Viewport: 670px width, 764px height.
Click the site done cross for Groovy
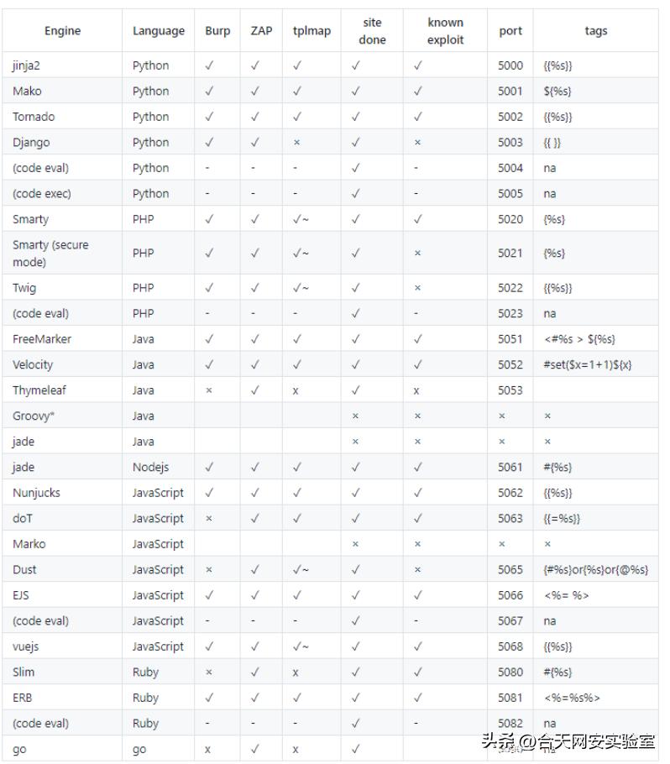click(355, 416)
